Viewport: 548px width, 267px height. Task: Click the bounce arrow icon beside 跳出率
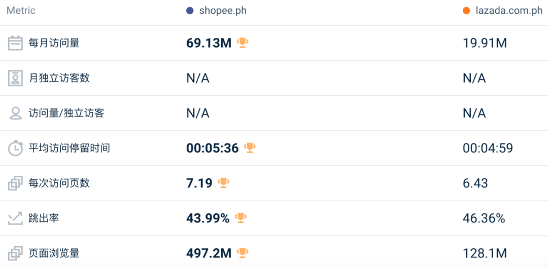click(15, 218)
